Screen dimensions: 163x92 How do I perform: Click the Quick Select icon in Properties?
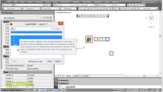[x=51, y=18]
